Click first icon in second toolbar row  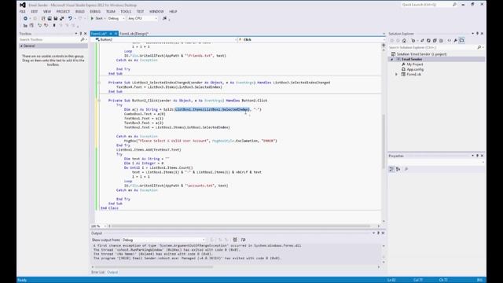pyautogui.click(x=25, y=25)
